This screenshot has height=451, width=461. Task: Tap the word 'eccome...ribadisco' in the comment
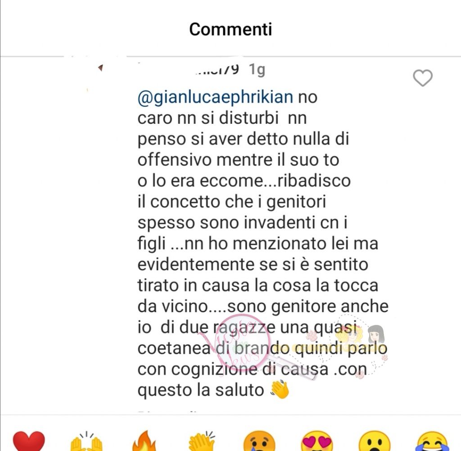pyautogui.click(x=275, y=181)
